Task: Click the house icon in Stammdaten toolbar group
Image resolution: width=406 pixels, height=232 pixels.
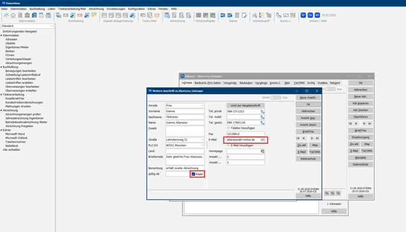Action: pyautogui.click(x=13, y=15)
